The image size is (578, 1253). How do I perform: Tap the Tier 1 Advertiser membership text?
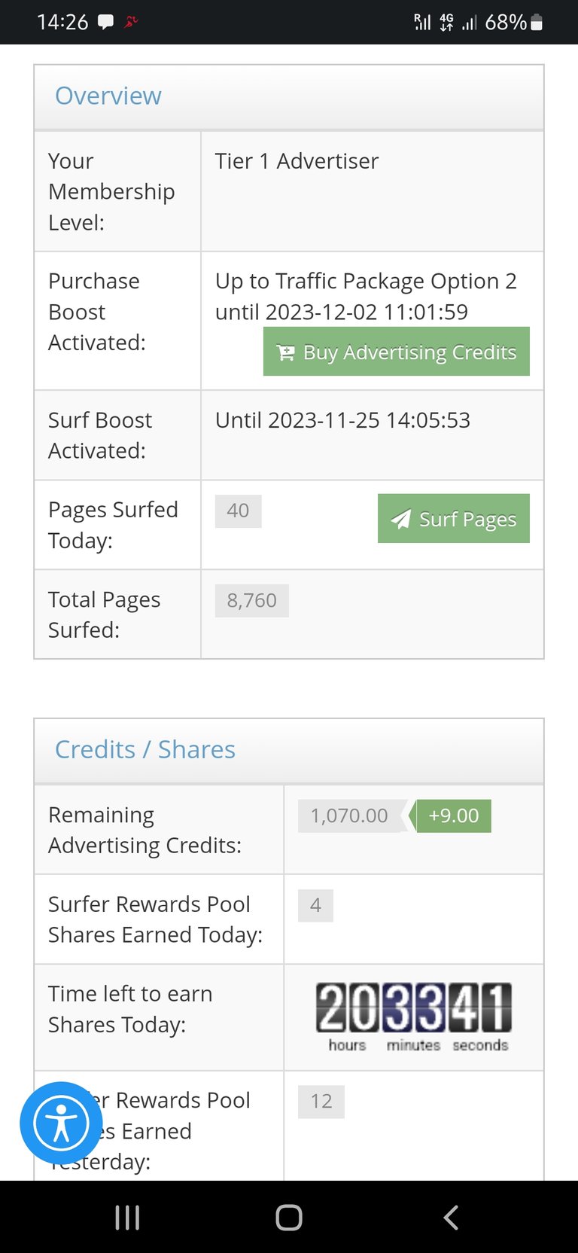point(297,161)
